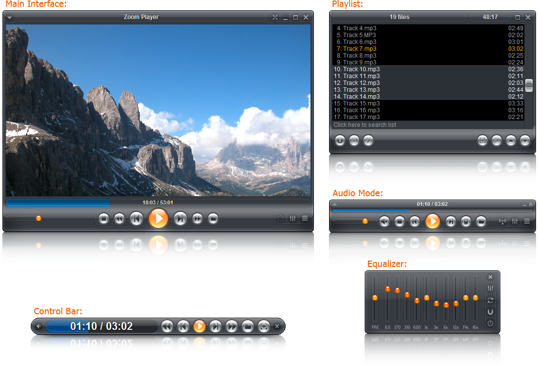Start playback with the main interface orange button

[158, 219]
